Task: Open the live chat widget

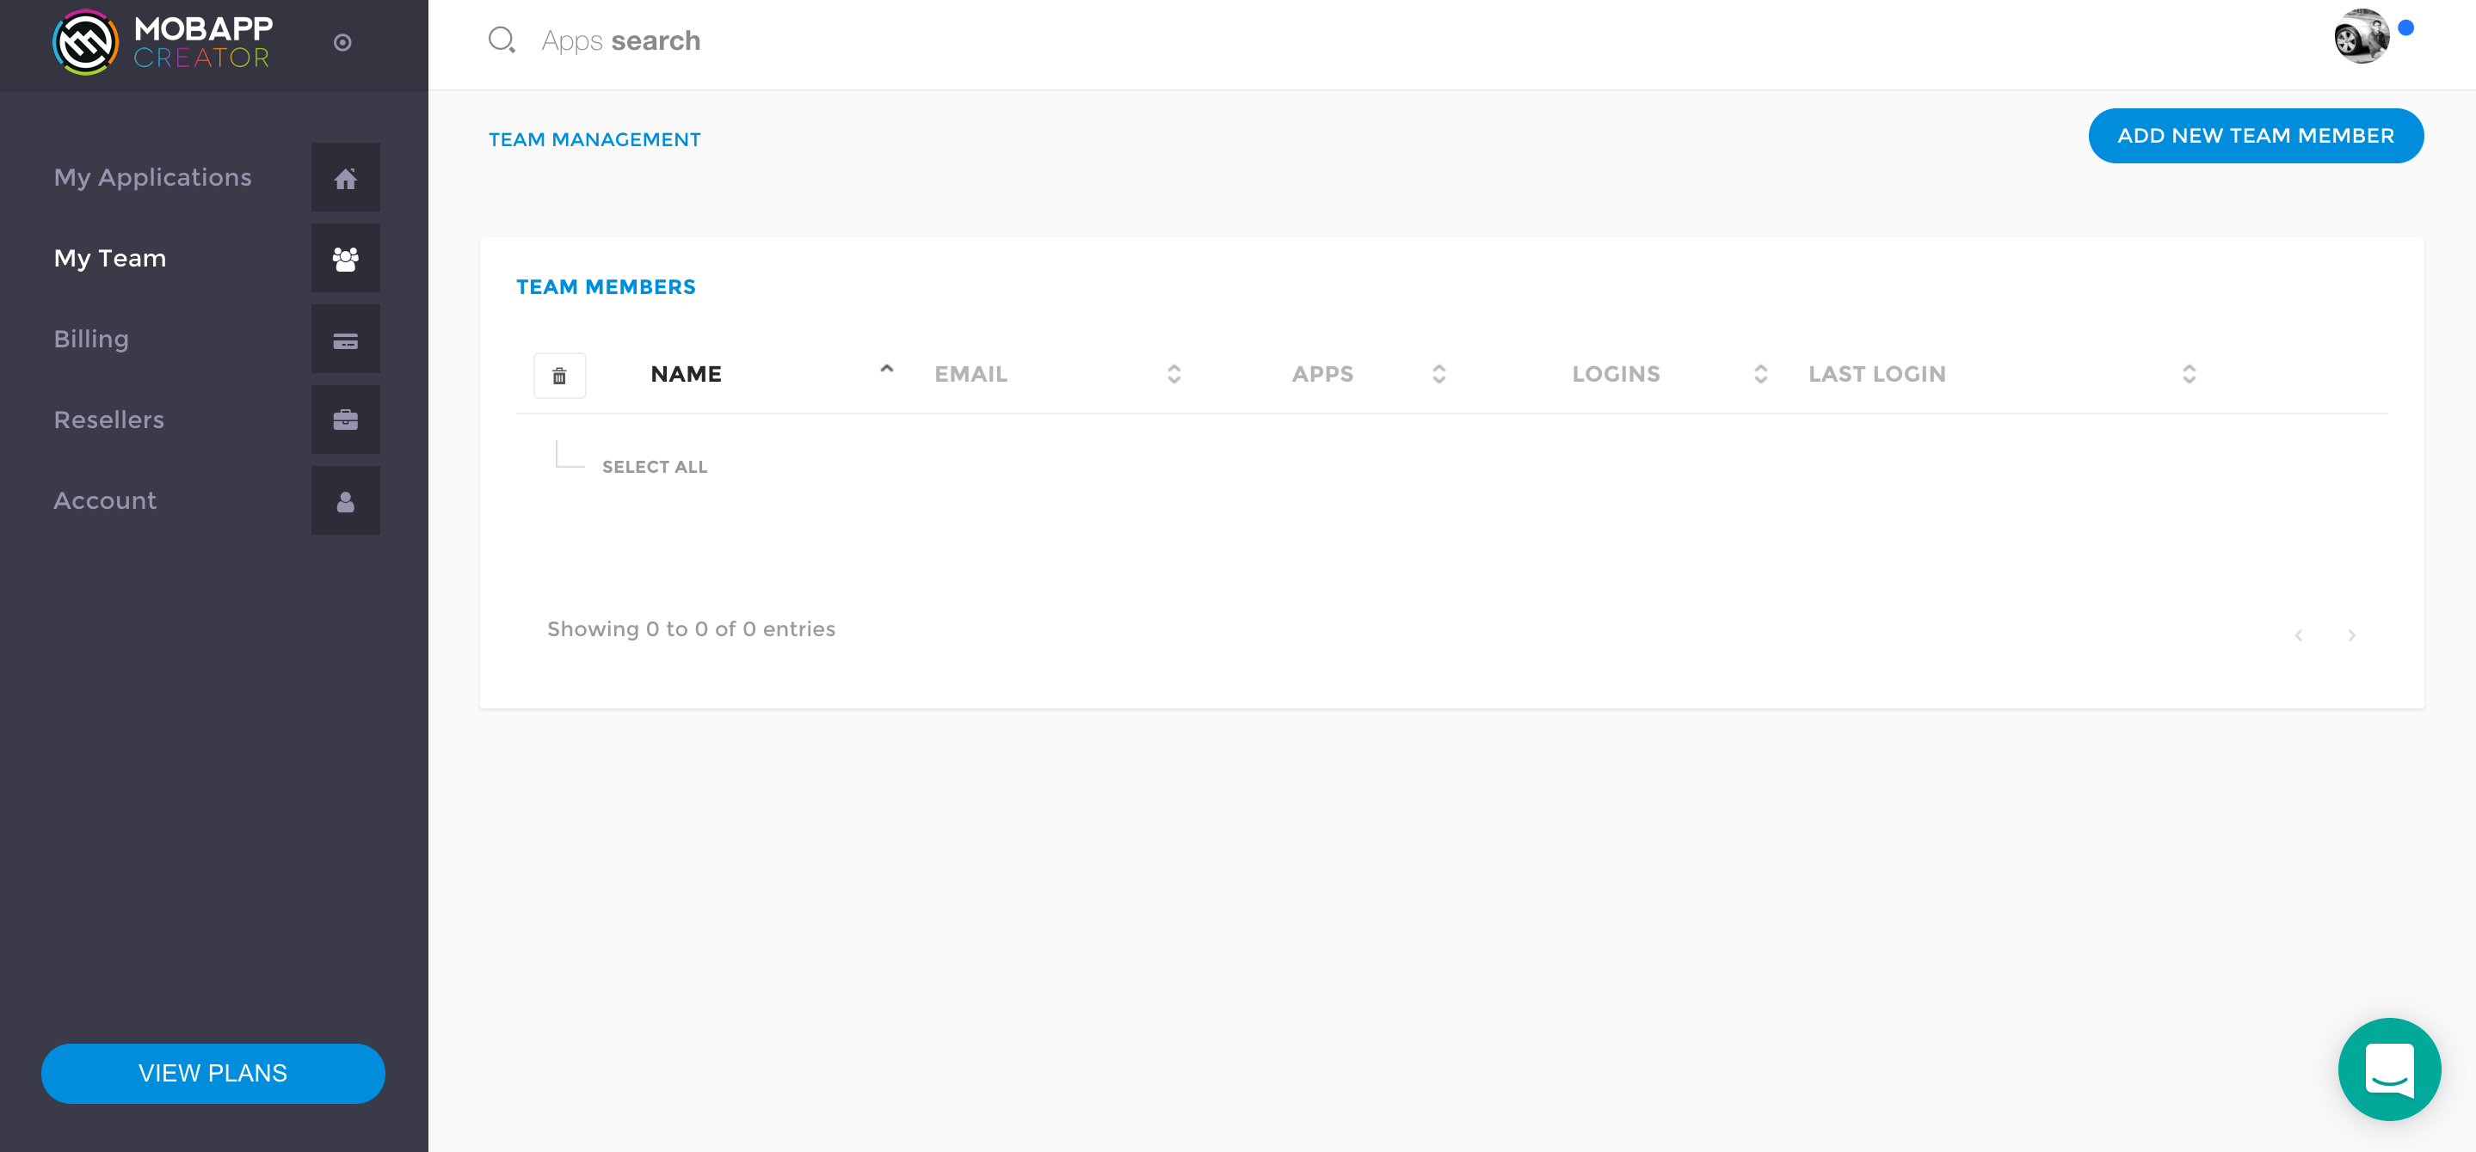Action: tap(2387, 1069)
